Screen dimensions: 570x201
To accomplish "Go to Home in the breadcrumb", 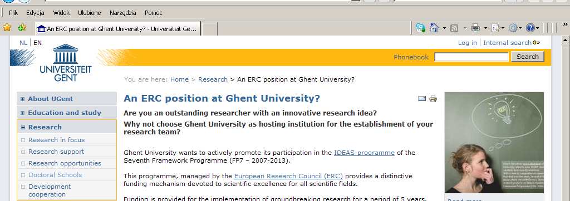I will coord(179,79).
